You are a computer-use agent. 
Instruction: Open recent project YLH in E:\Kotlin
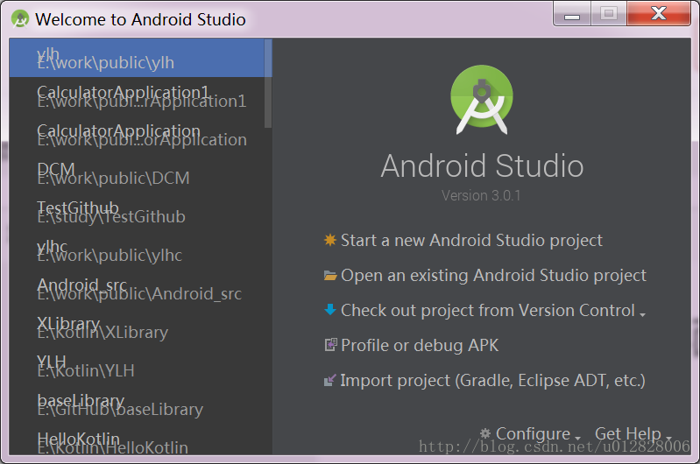tap(141, 365)
